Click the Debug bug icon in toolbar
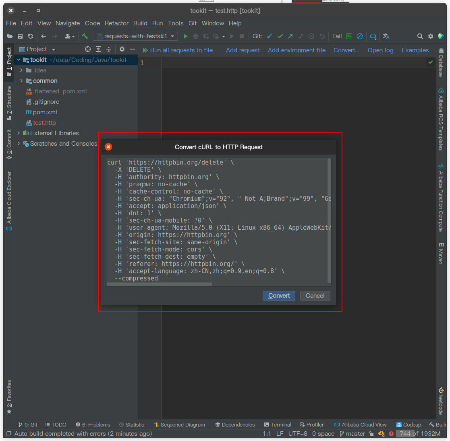The image size is (450, 441). tap(196, 36)
